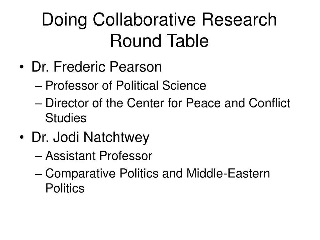Click the word 'Studies' on wrapped line
Image resolution: width=320 pixels, height=240 pixels.
pos(66,118)
